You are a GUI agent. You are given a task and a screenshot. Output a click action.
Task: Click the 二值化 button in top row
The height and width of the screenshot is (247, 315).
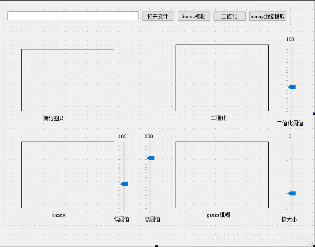(x=229, y=16)
